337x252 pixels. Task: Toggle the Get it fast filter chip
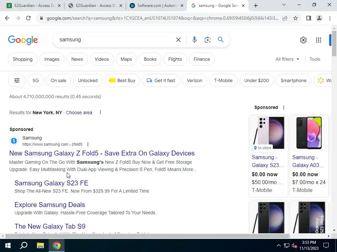pyautogui.click(x=161, y=80)
